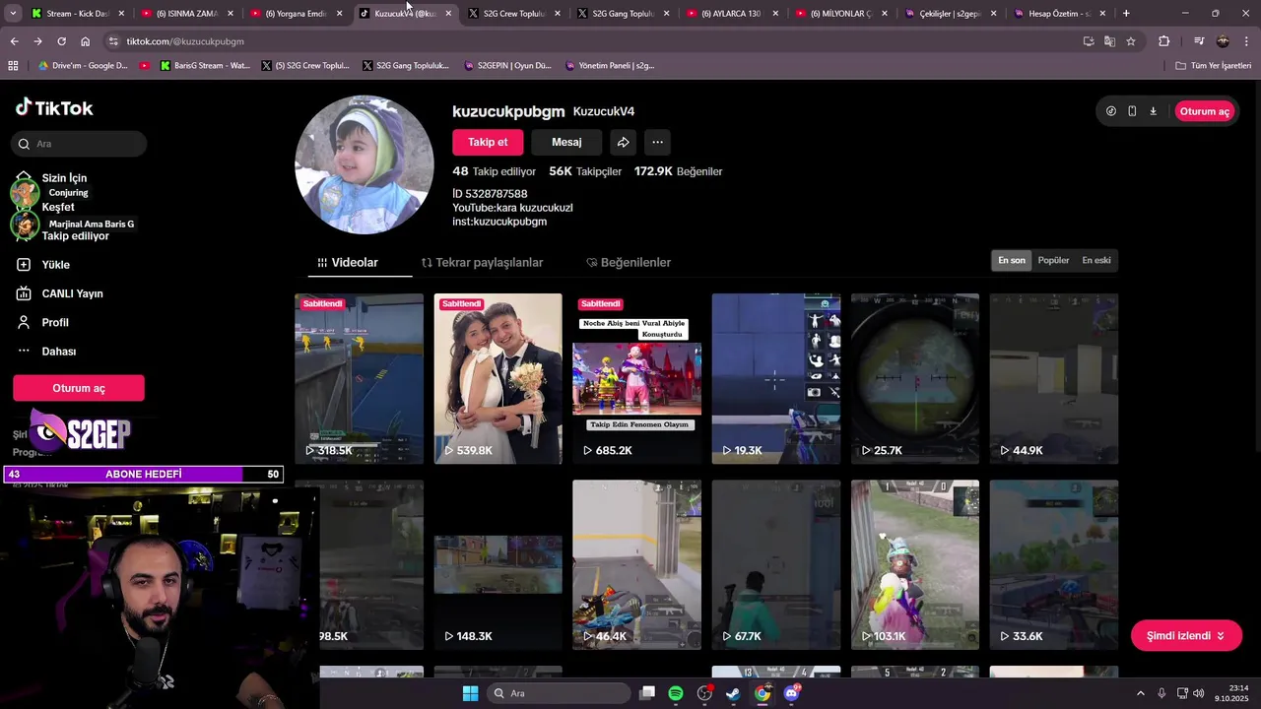Open the video with 103.1K views
1261x709 pixels.
point(915,564)
